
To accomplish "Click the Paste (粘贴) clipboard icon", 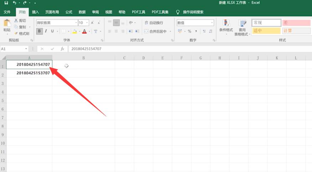I will tap(7, 23).
